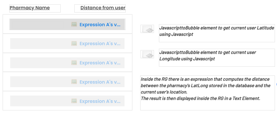Click second row's "Expression A's v..." text

[x=100, y=44]
